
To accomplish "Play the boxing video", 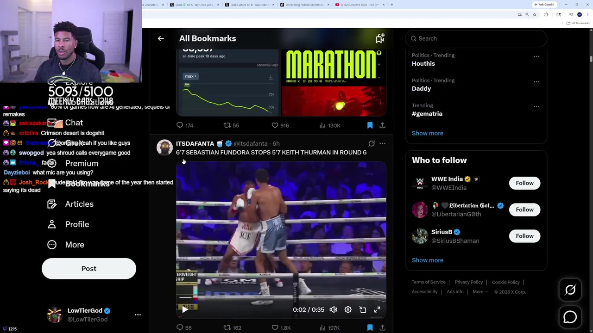I will pos(185,310).
